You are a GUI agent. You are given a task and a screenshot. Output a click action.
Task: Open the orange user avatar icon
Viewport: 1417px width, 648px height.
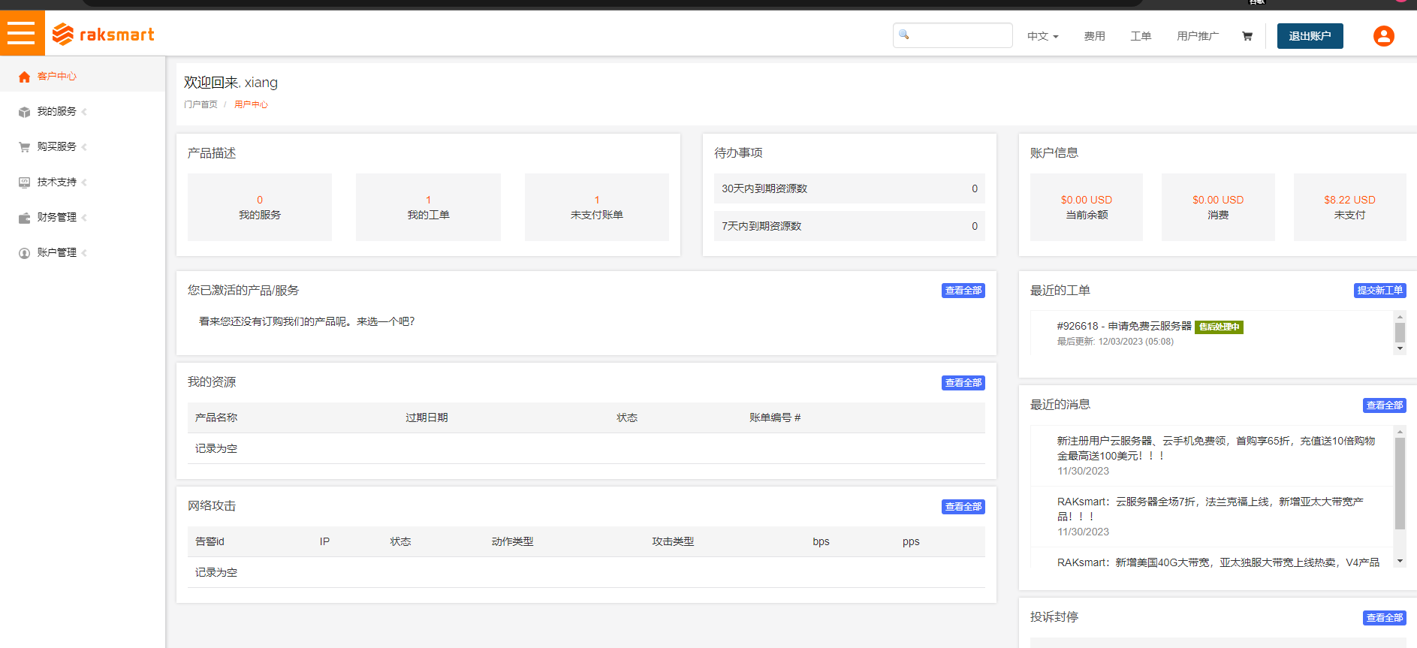pos(1384,36)
